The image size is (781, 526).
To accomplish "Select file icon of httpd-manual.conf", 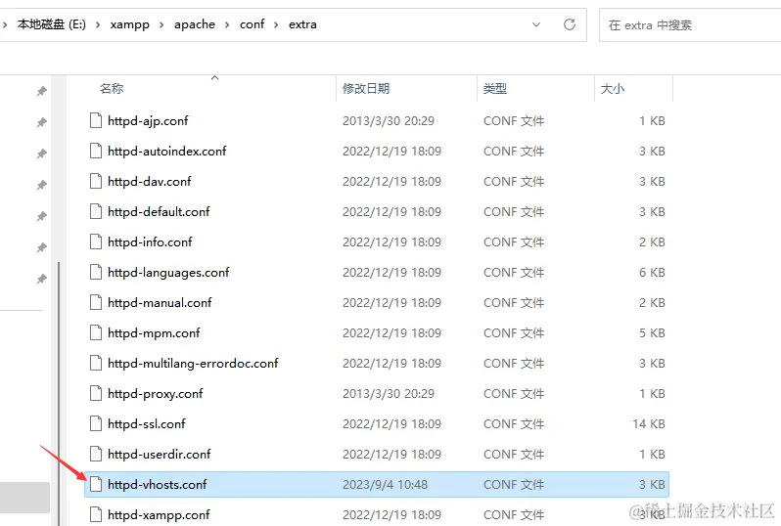I will click(x=96, y=302).
